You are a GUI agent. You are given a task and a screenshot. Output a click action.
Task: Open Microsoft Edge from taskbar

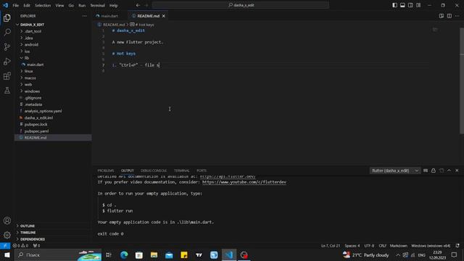(124, 254)
